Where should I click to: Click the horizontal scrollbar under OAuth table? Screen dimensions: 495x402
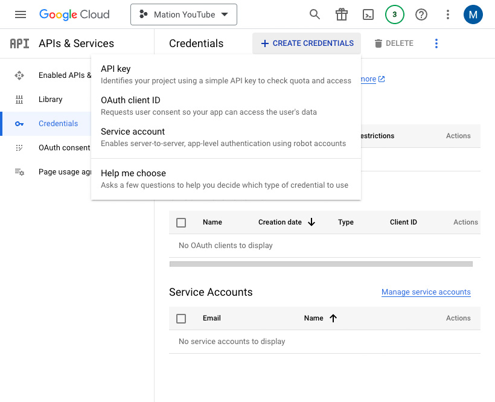321,264
